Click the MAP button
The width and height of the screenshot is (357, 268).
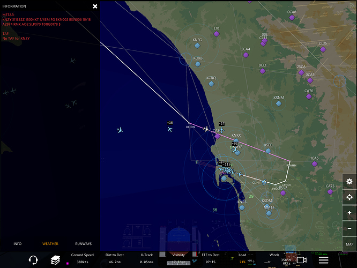[349, 244]
